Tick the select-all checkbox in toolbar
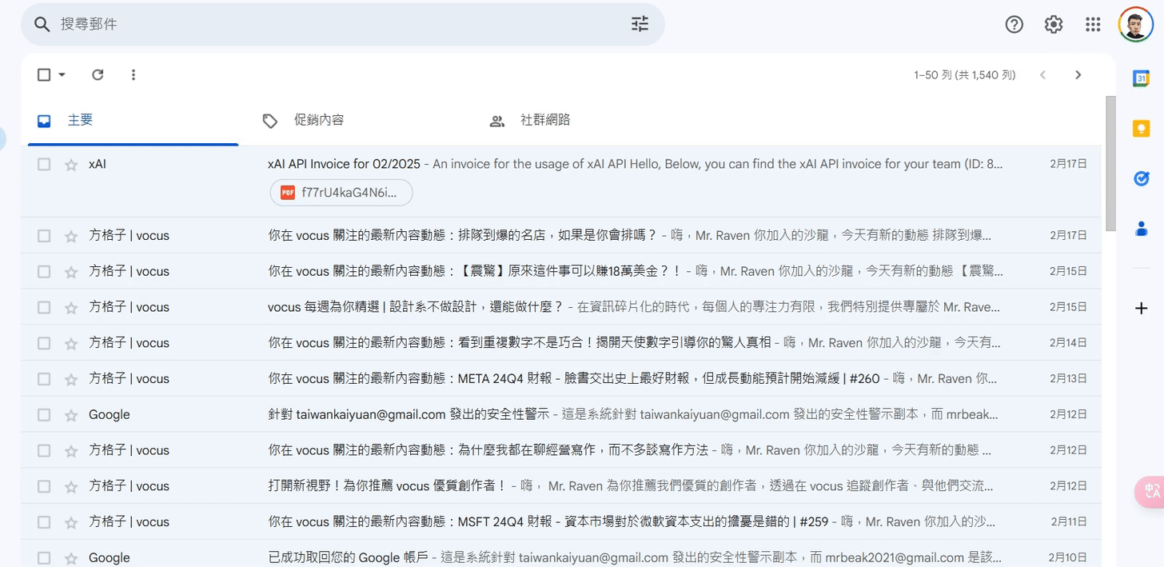This screenshot has width=1164, height=567. pos(44,74)
